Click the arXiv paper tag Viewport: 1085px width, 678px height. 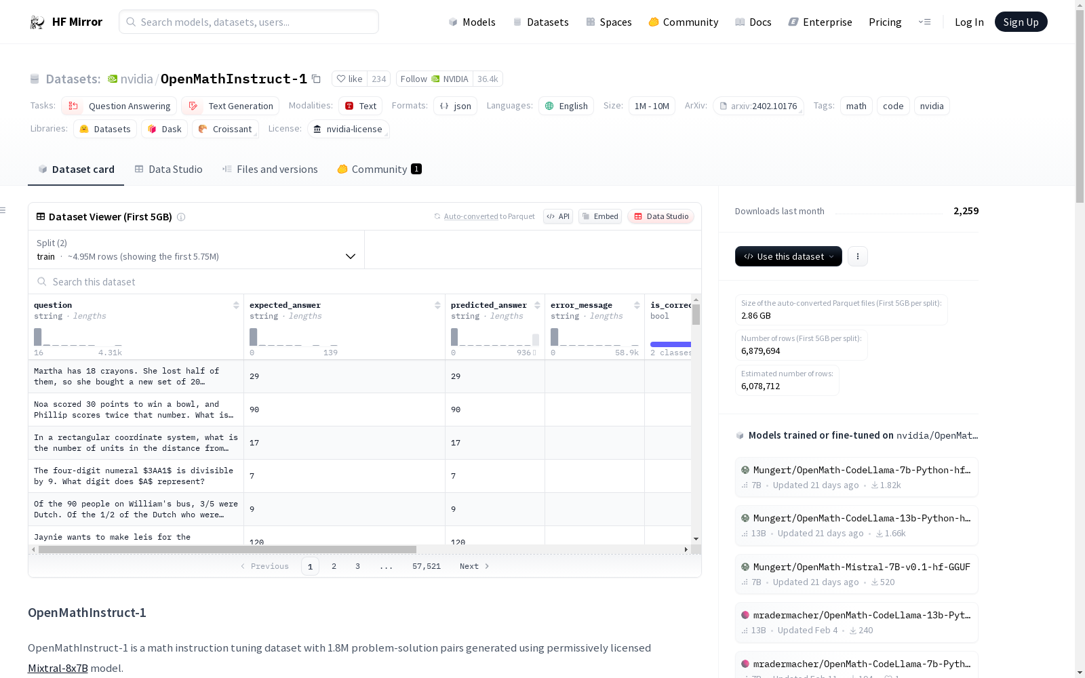click(x=758, y=106)
